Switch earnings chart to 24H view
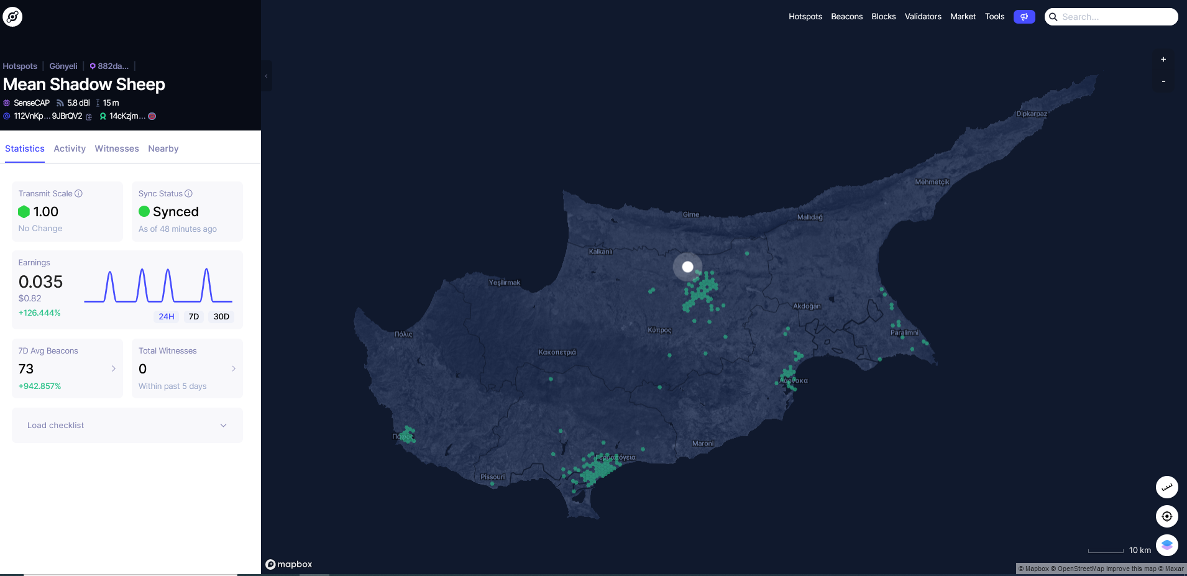 165,317
